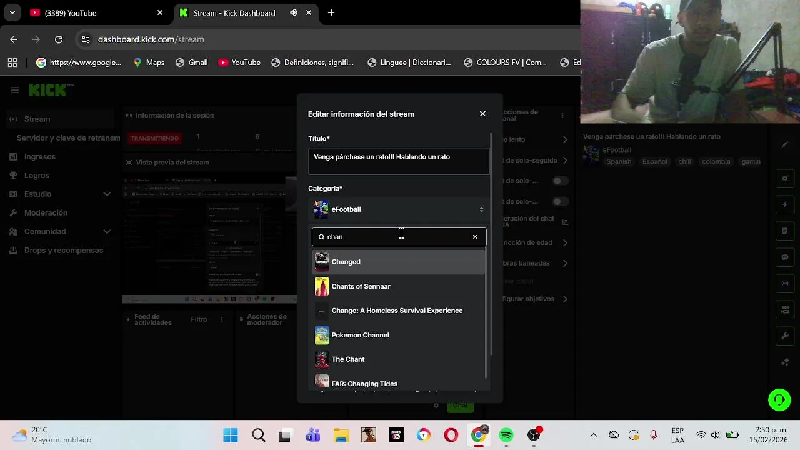800x450 pixels.
Task: Open the Chrome apps grid shortcut
Action: pyautogui.click(x=12, y=62)
